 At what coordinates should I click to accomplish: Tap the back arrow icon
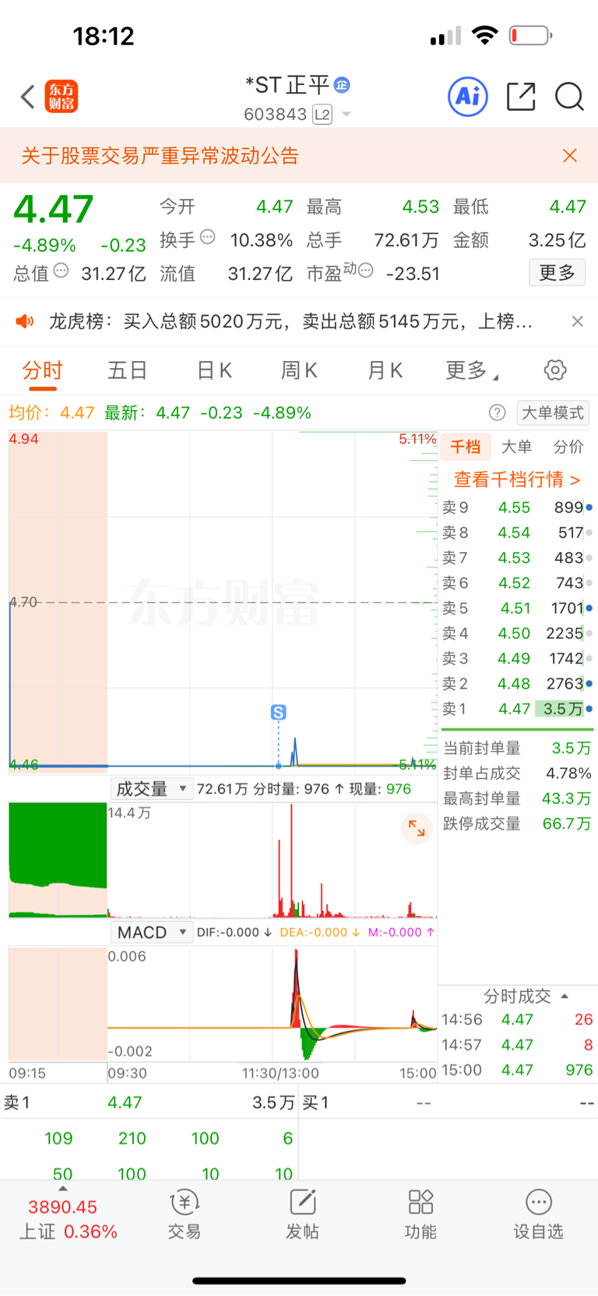28,97
